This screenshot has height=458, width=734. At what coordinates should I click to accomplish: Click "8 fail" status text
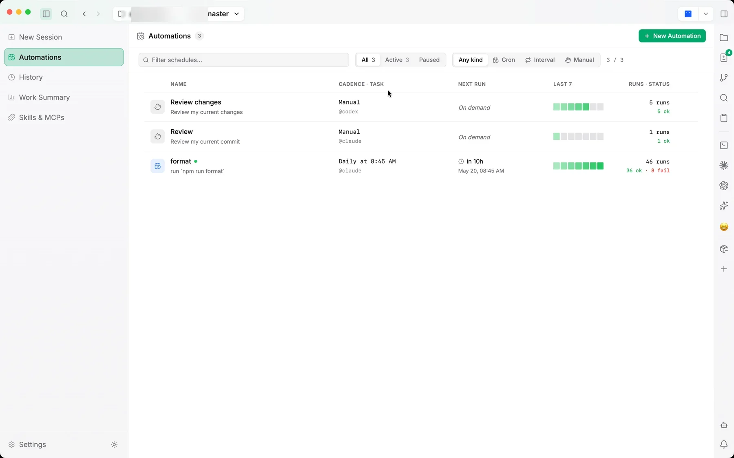(x=660, y=170)
